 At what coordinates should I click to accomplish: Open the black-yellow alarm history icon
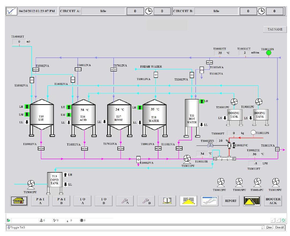coord(252,201)
